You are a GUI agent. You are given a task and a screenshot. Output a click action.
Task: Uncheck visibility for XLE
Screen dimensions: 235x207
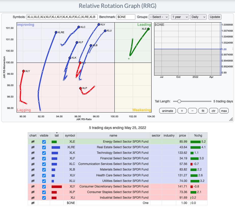44,142
